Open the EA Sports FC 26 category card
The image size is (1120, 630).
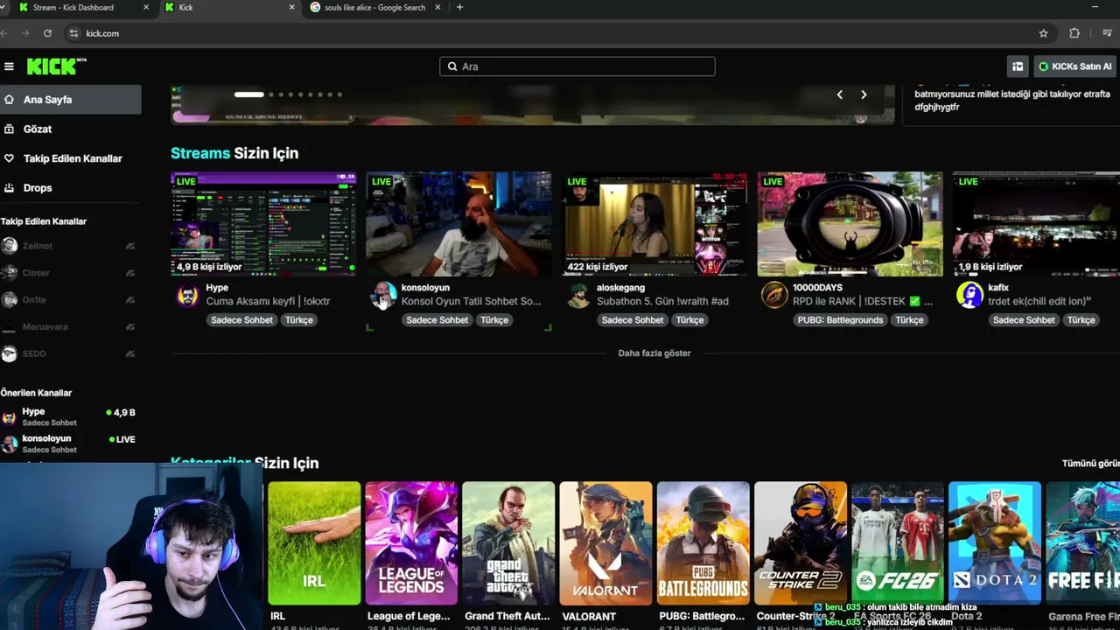898,542
